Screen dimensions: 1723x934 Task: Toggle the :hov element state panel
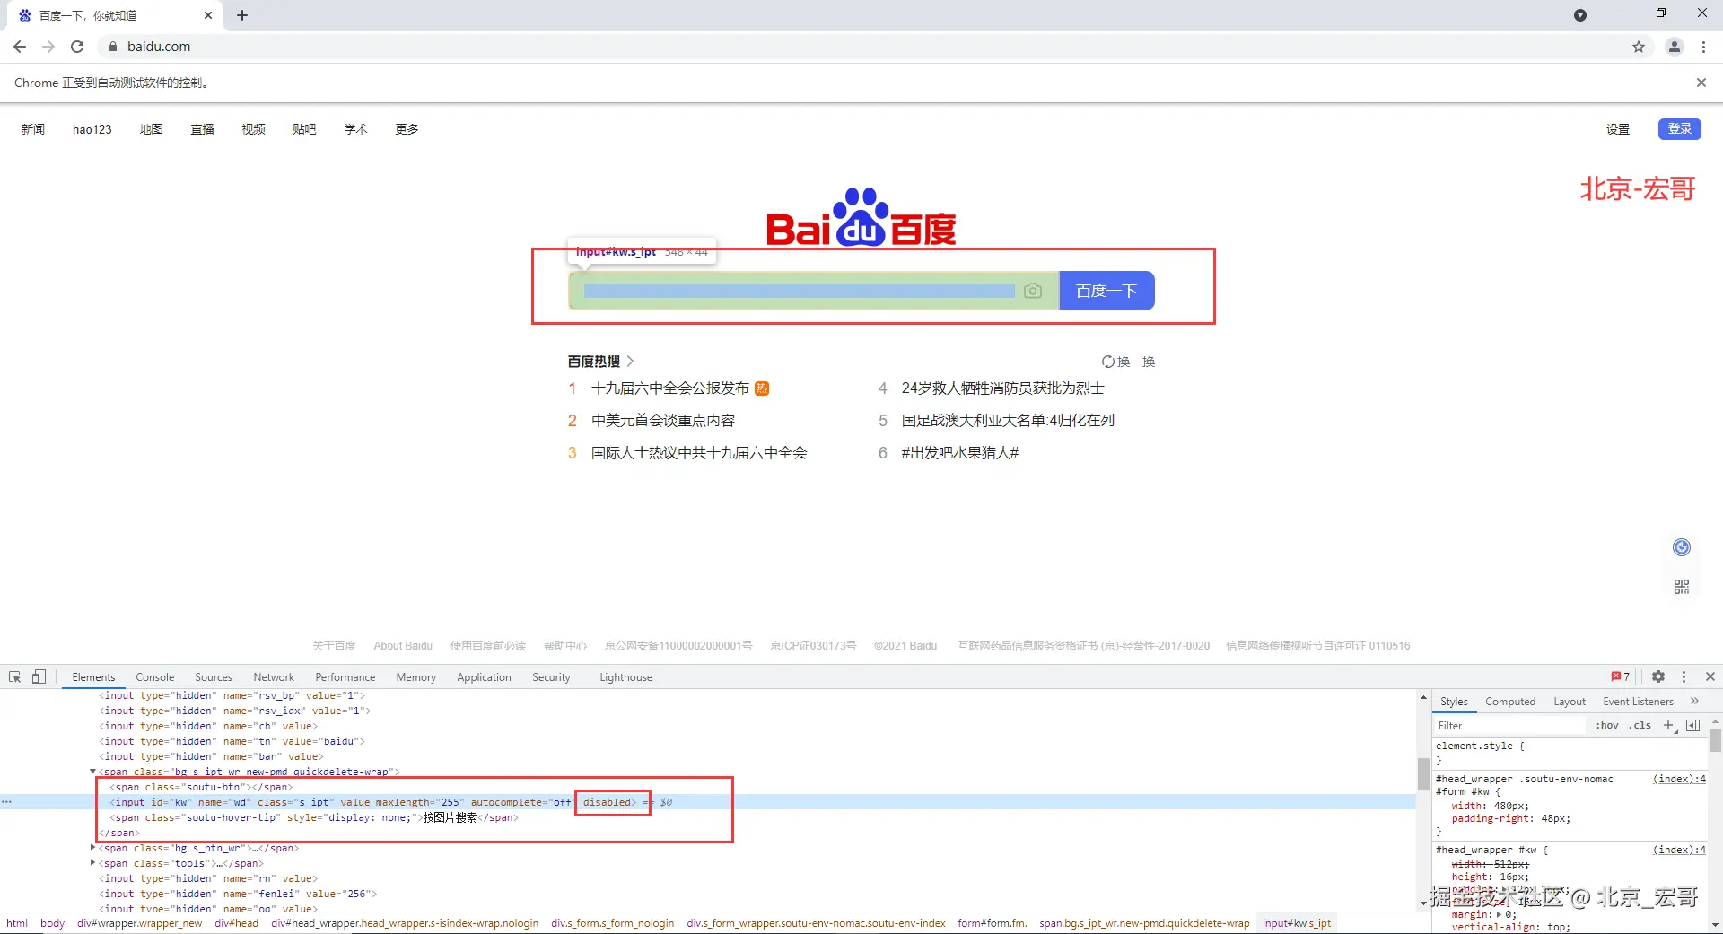[1606, 725]
